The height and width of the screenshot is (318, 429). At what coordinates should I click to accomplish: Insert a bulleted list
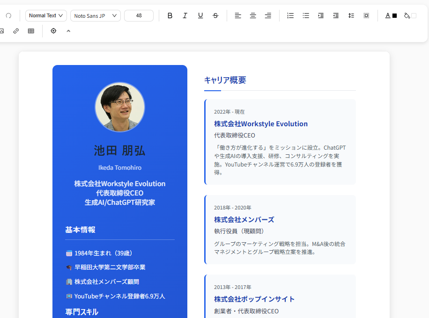(x=306, y=15)
